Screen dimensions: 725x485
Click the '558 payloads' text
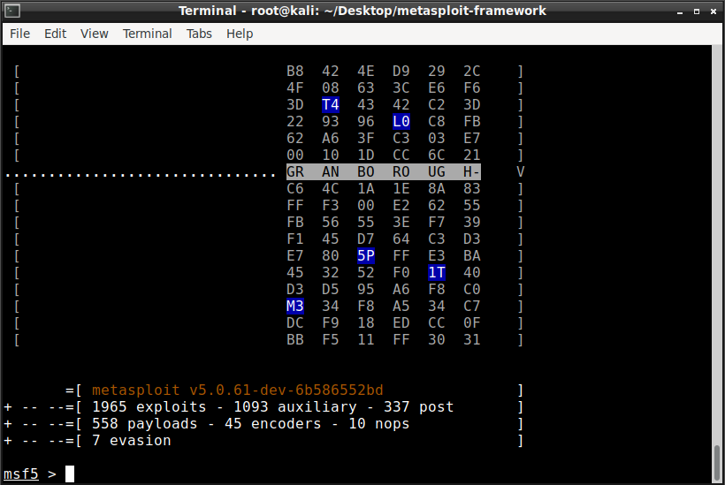145,424
